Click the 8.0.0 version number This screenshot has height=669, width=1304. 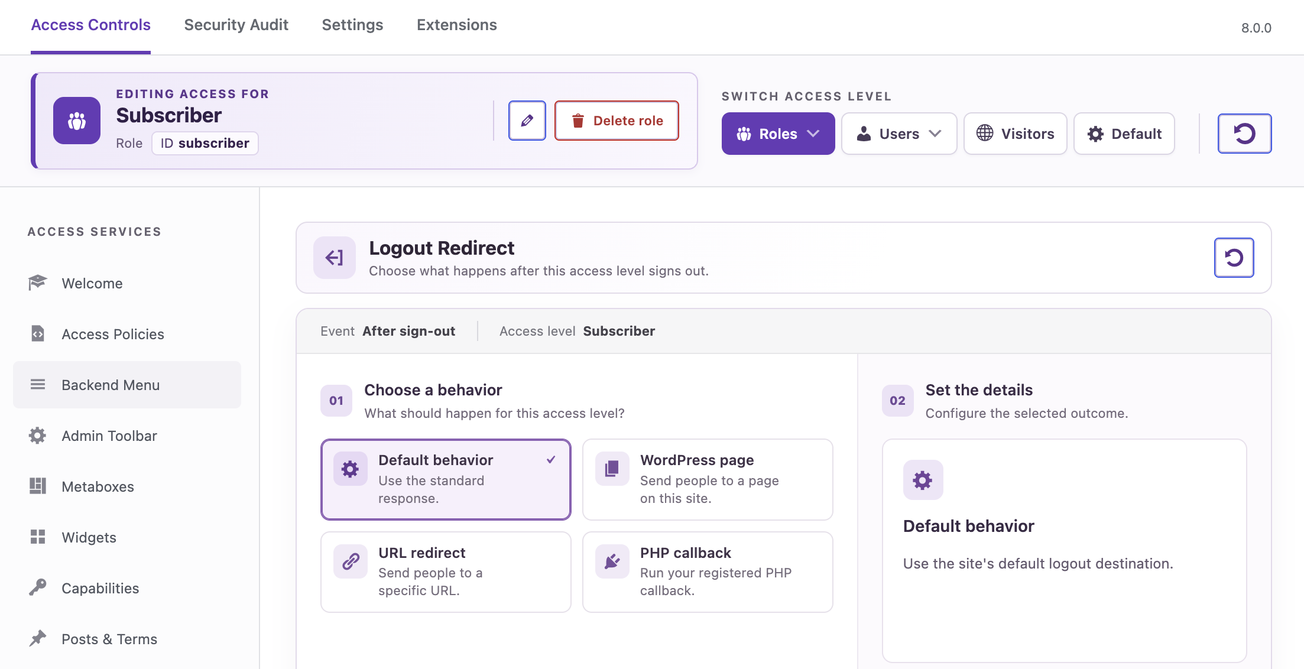(1256, 28)
